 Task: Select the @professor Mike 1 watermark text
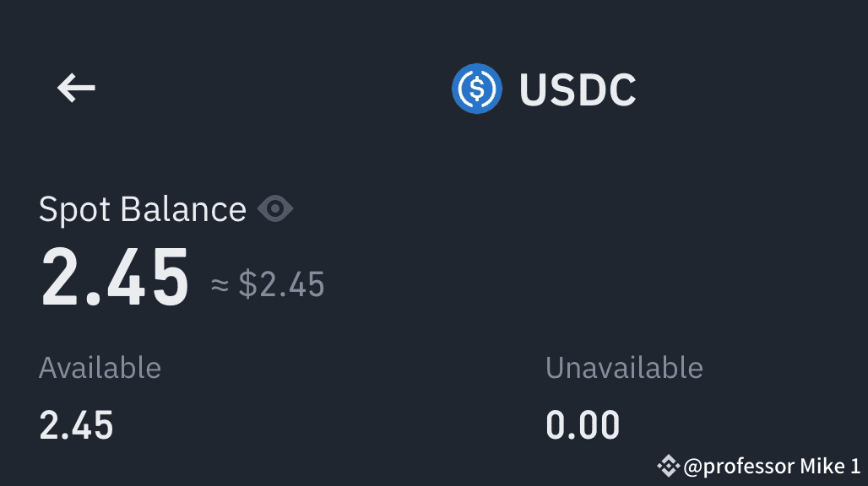click(773, 465)
